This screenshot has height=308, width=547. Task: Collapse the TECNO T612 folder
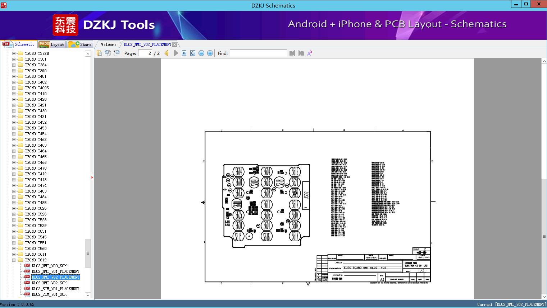point(14,260)
